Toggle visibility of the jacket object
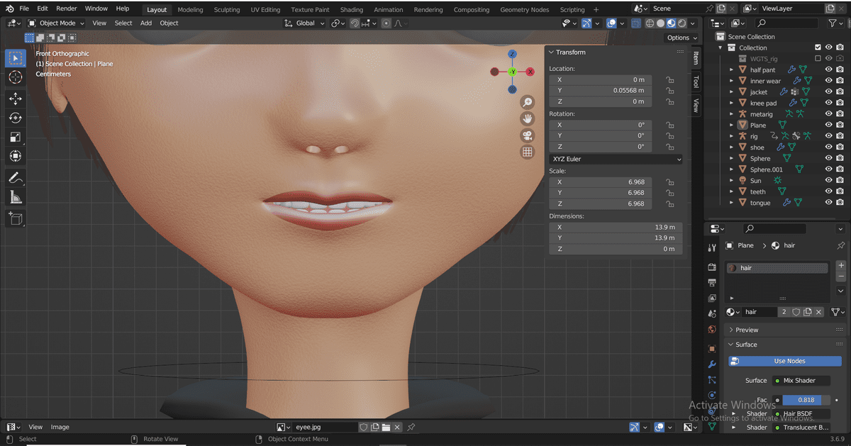 point(828,91)
